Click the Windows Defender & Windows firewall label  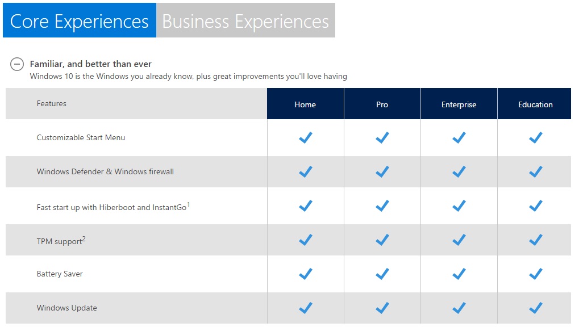pos(105,171)
